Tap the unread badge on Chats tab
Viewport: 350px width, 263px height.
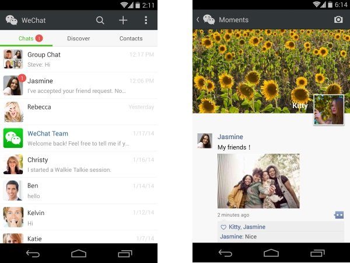click(x=39, y=38)
